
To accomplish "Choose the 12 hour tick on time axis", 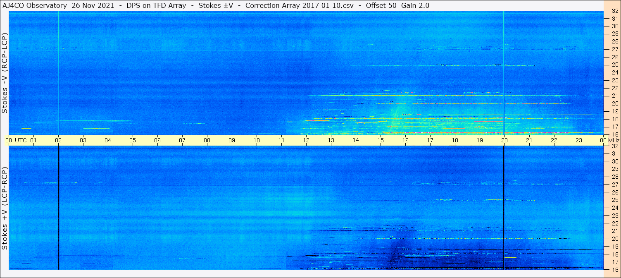I will click(x=306, y=140).
